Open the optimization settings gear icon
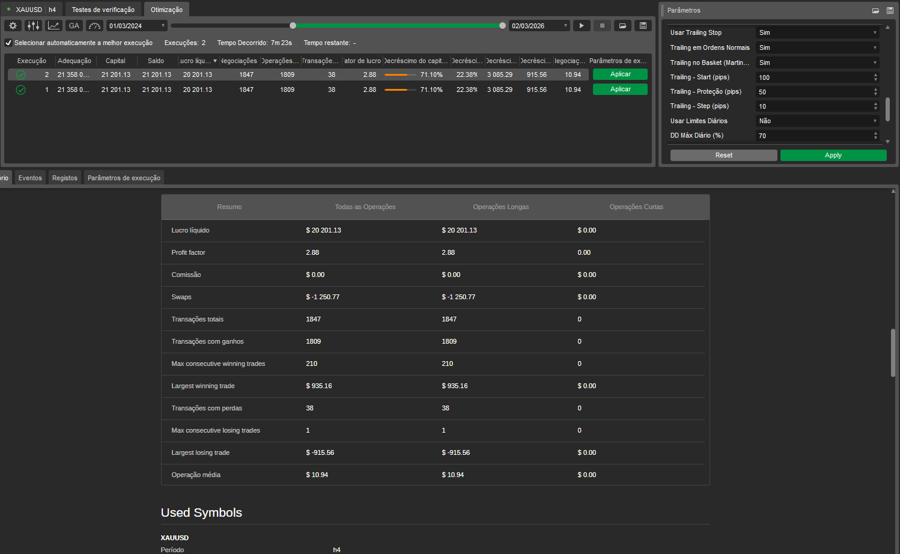Image resolution: width=900 pixels, height=554 pixels. (x=12, y=25)
